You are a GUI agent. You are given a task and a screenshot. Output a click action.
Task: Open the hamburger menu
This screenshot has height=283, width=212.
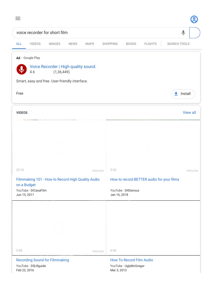pyautogui.click(x=18, y=19)
